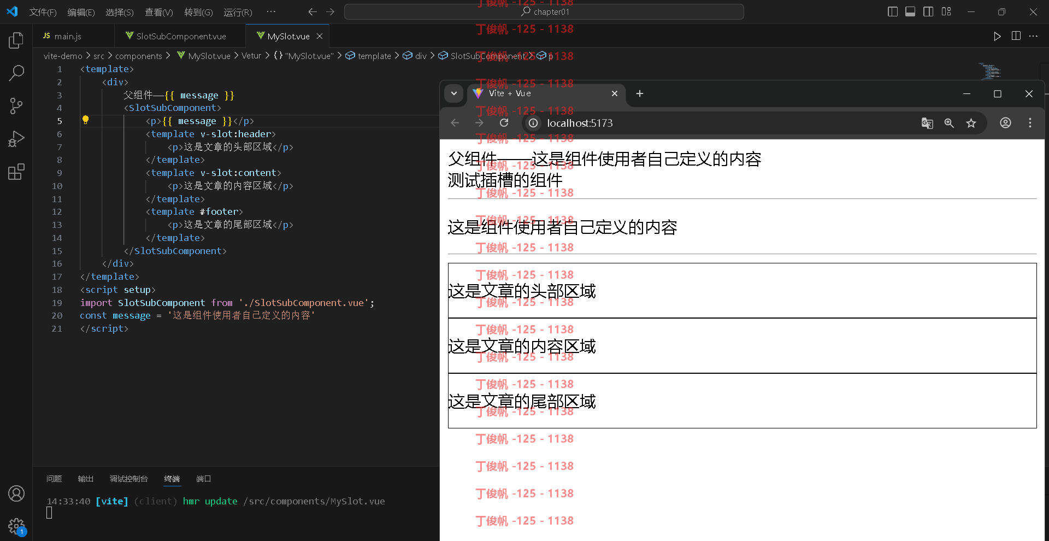Viewport: 1049px width, 541px height.
Task: Close the MySlot.vue editor tab
Action: click(x=320, y=36)
